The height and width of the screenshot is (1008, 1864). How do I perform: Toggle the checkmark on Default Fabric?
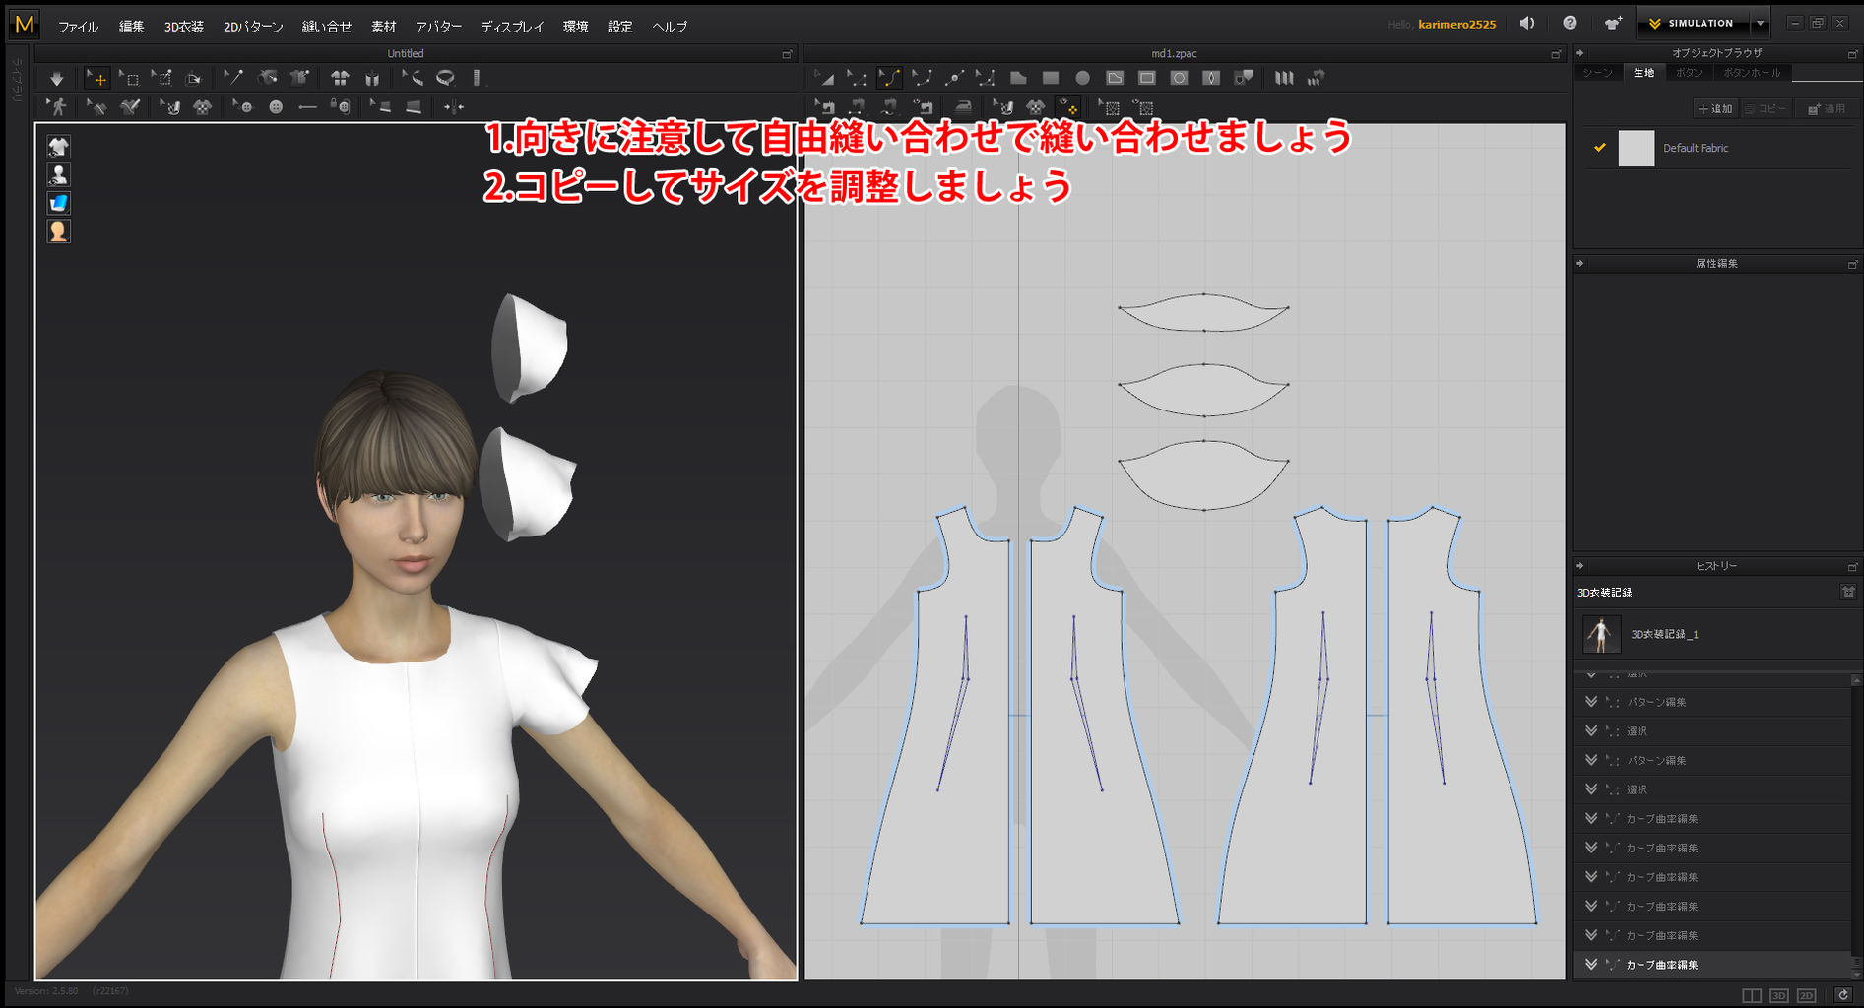1600,148
